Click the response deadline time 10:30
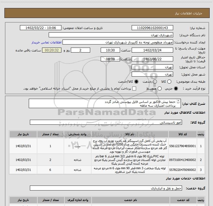This screenshot has width=213, height=206. click(x=110, y=50)
